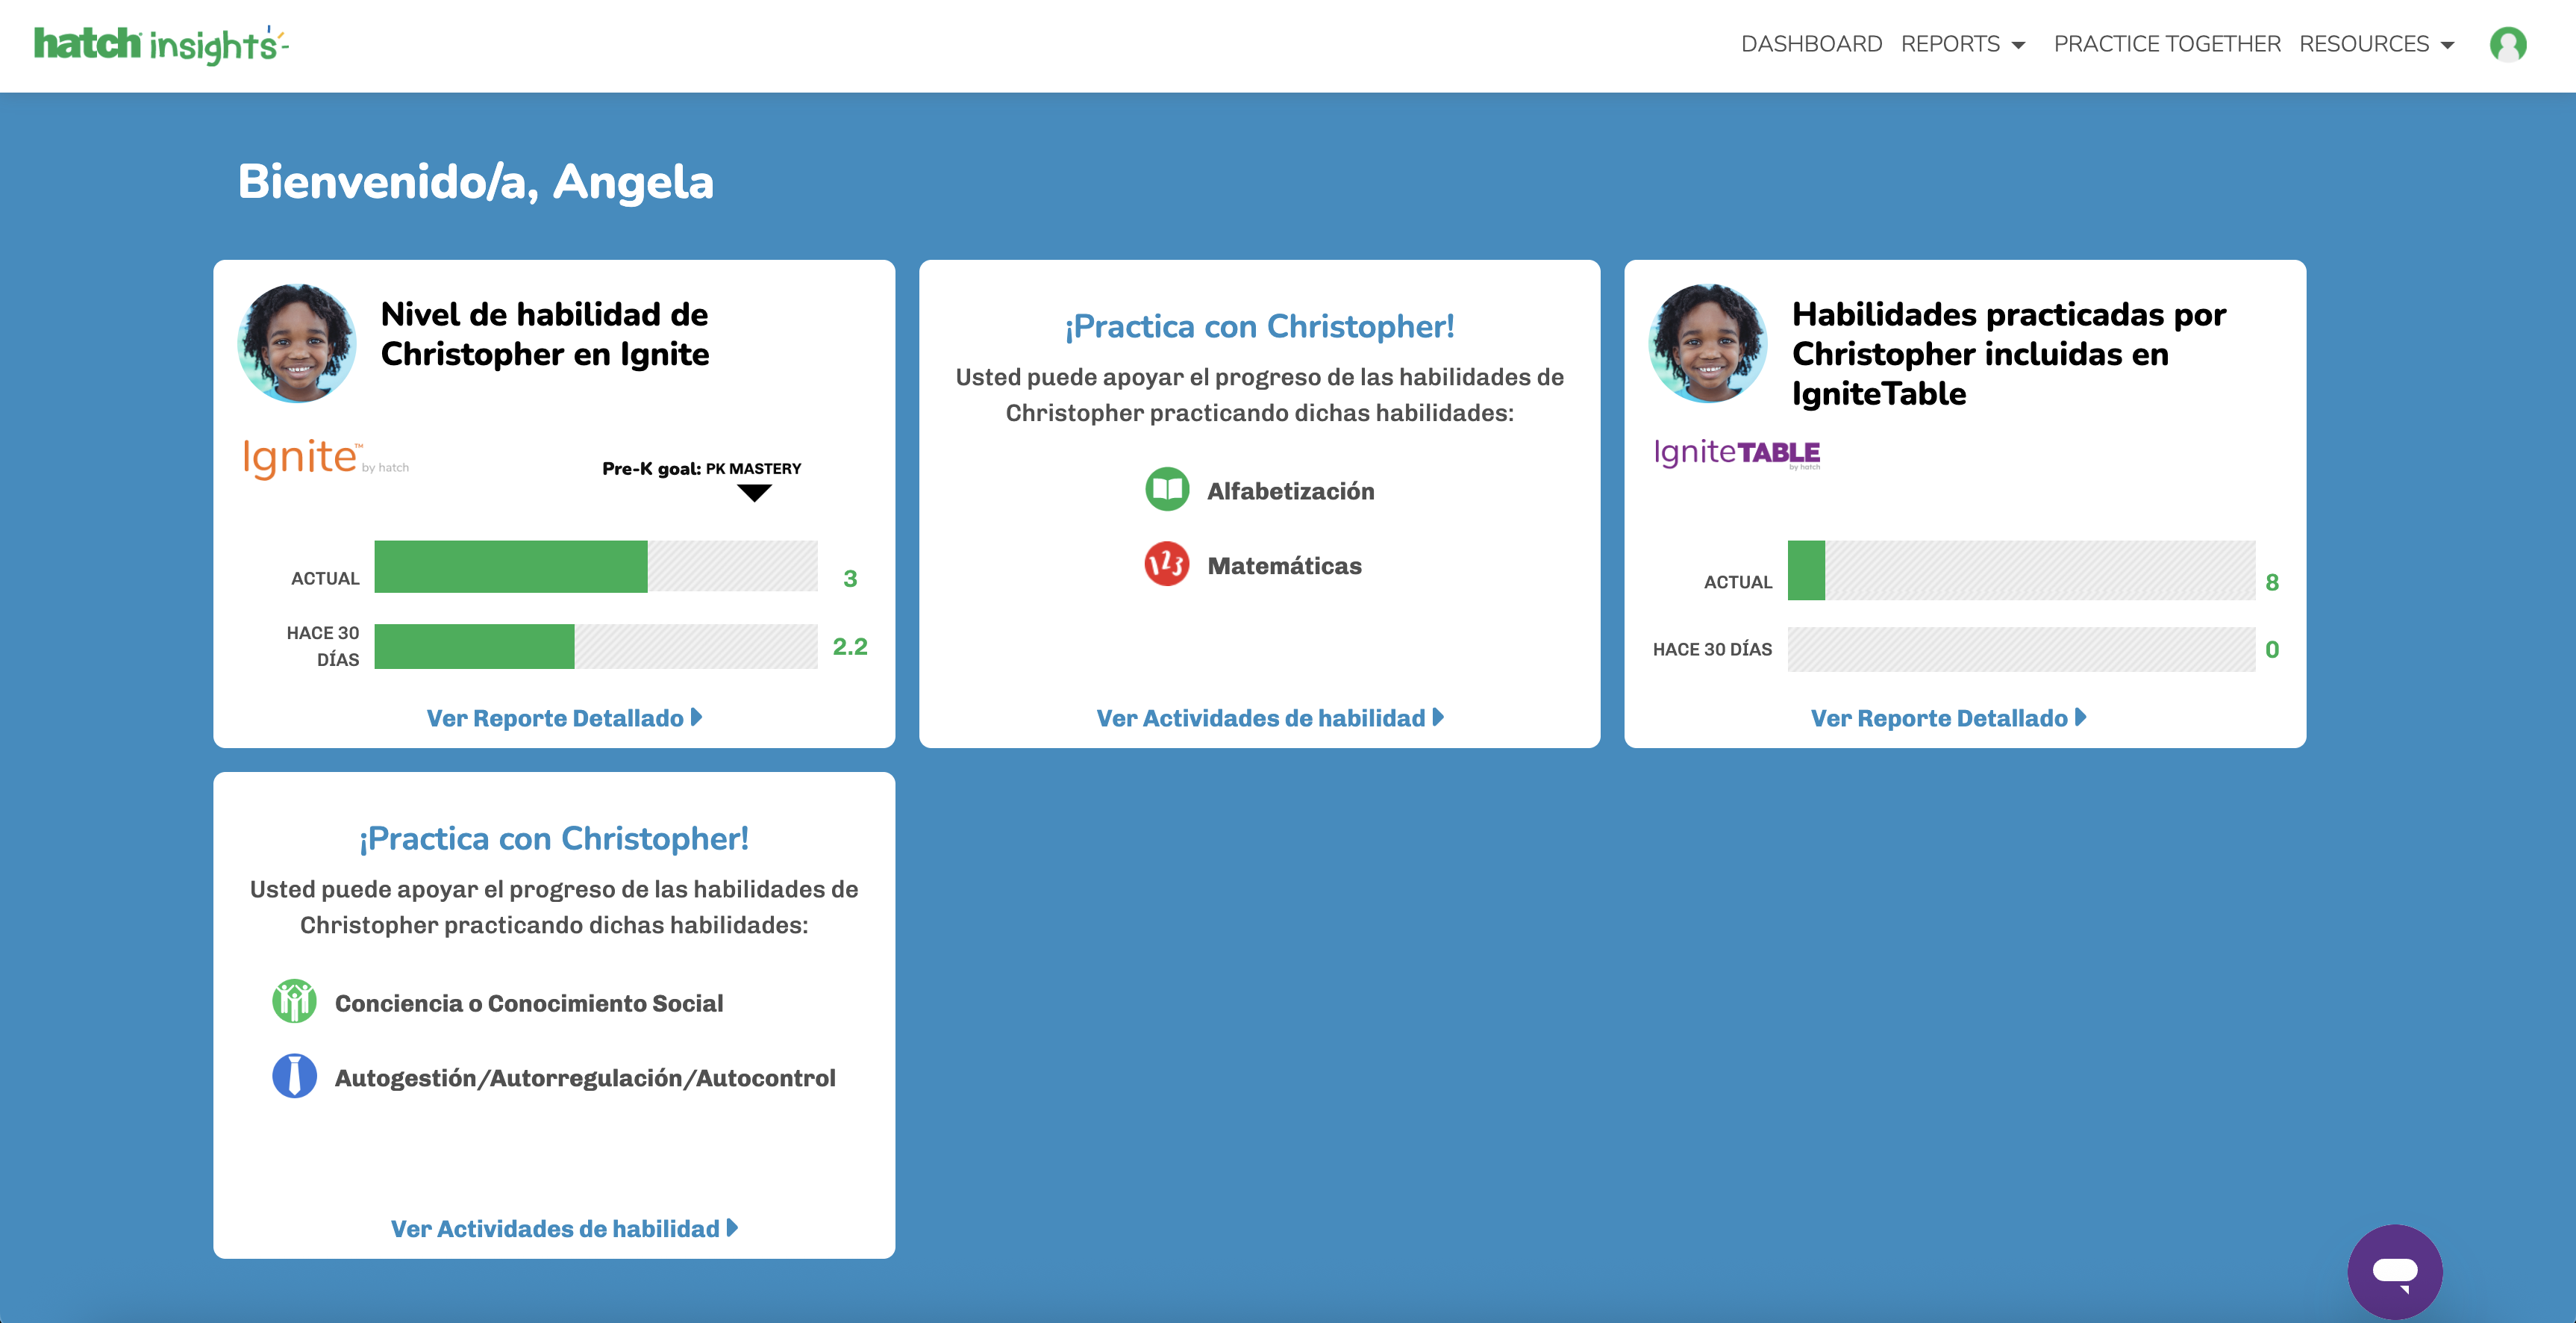Open Ver Actividades de habilidad under Matemáticas

1270,717
